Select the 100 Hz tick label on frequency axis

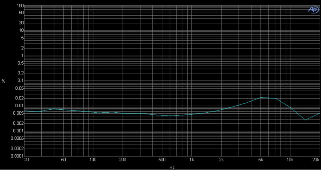tap(93, 161)
